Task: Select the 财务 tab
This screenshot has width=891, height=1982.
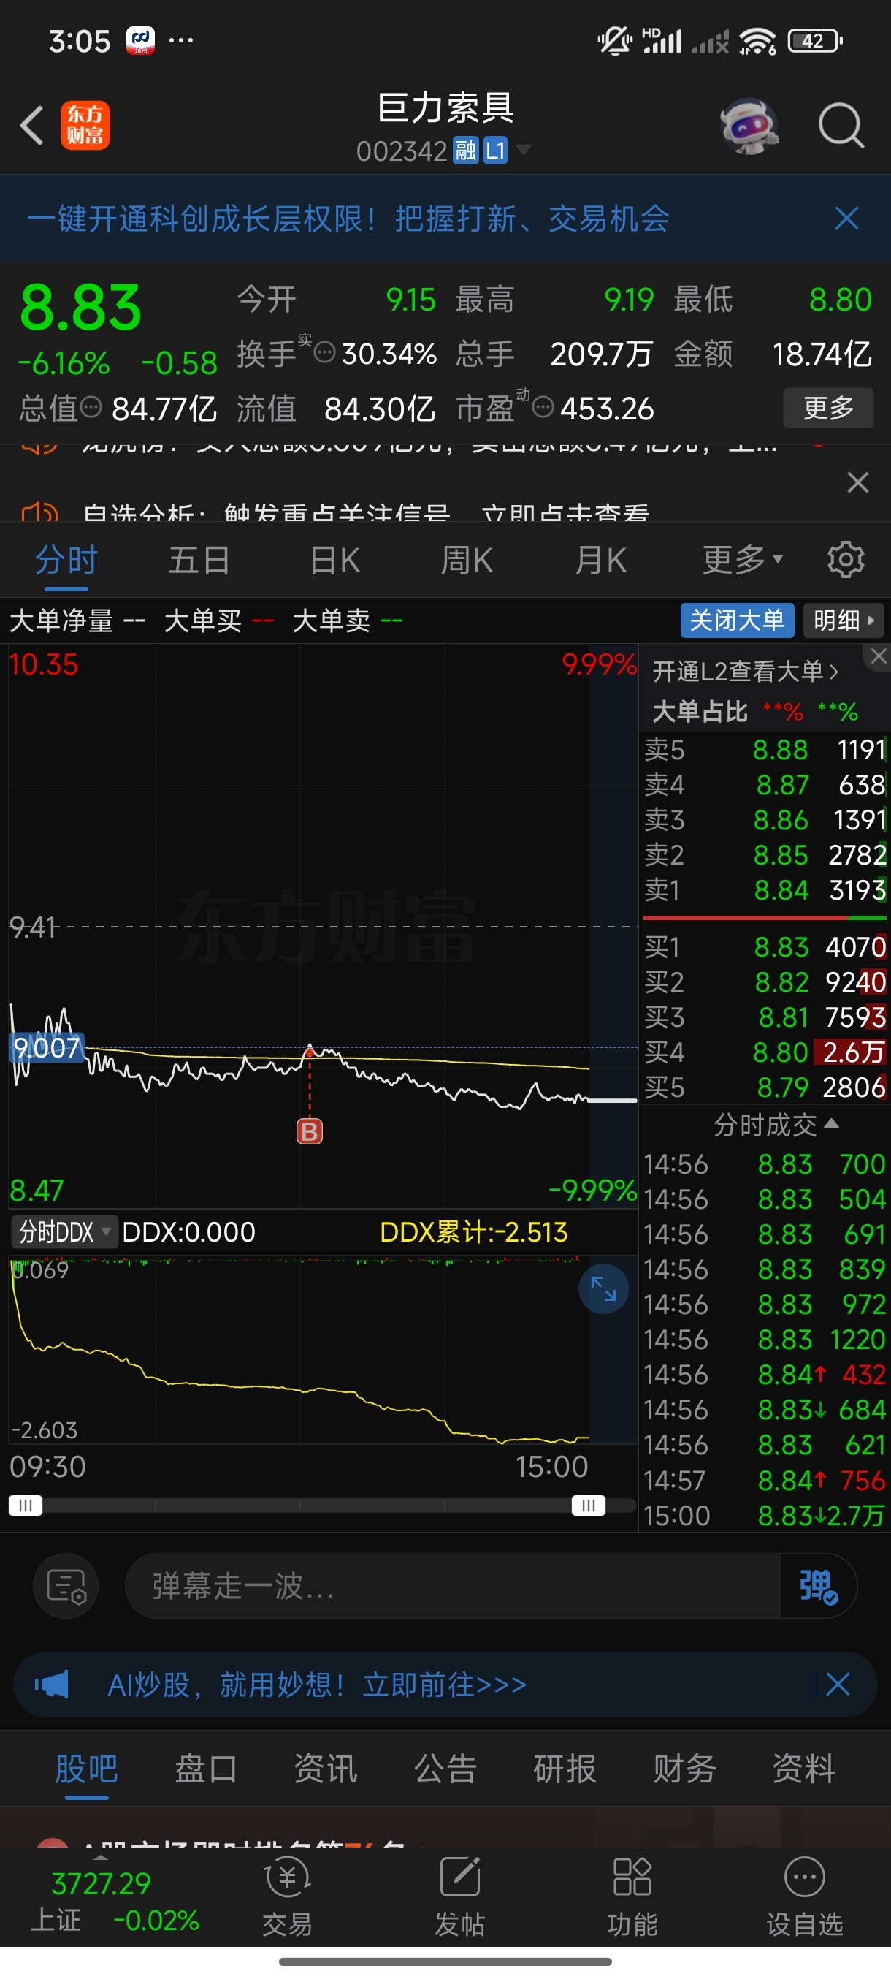Action: pyautogui.click(x=684, y=1769)
